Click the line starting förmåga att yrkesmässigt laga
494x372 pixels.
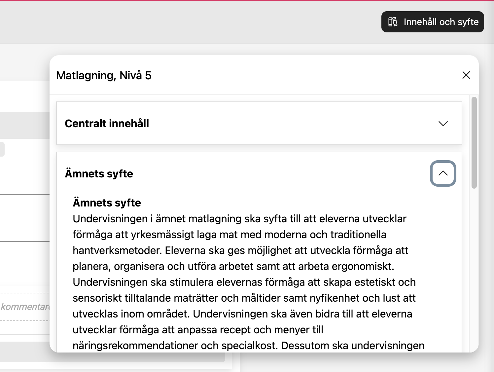click(x=229, y=235)
